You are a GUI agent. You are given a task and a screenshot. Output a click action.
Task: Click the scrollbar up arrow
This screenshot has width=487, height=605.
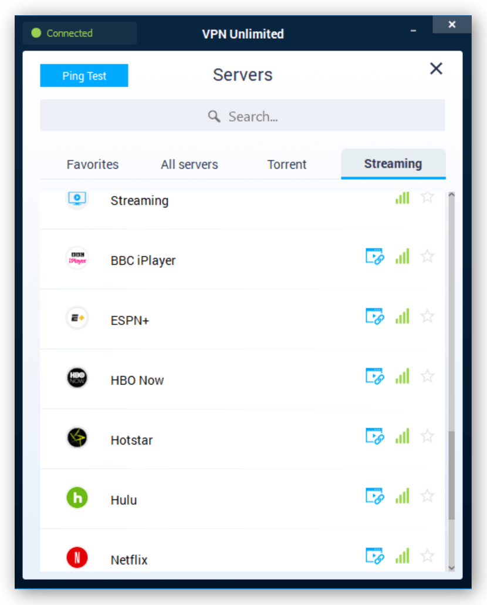pyautogui.click(x=452, y=195)
